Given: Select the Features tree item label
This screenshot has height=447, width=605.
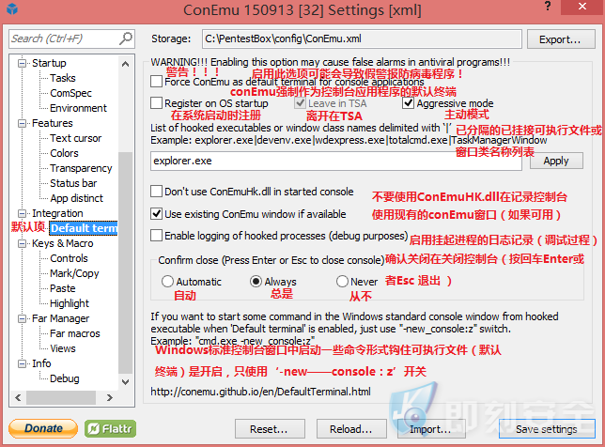Looking at the screenshot, I should click(x=52, y=123).
